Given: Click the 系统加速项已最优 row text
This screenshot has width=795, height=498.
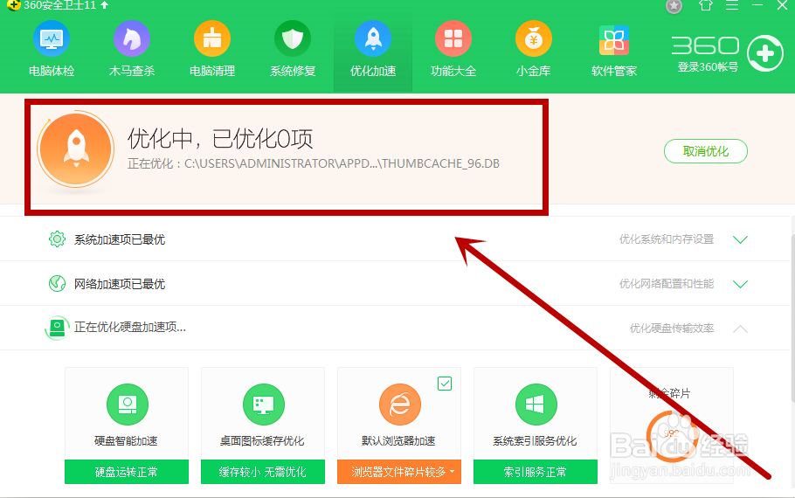Looking at the screenshot, I should [x=120, y=239].
